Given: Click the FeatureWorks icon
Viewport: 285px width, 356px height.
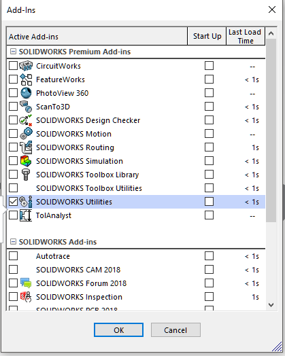Looking at the screenshot, I should tap(26, 79).
